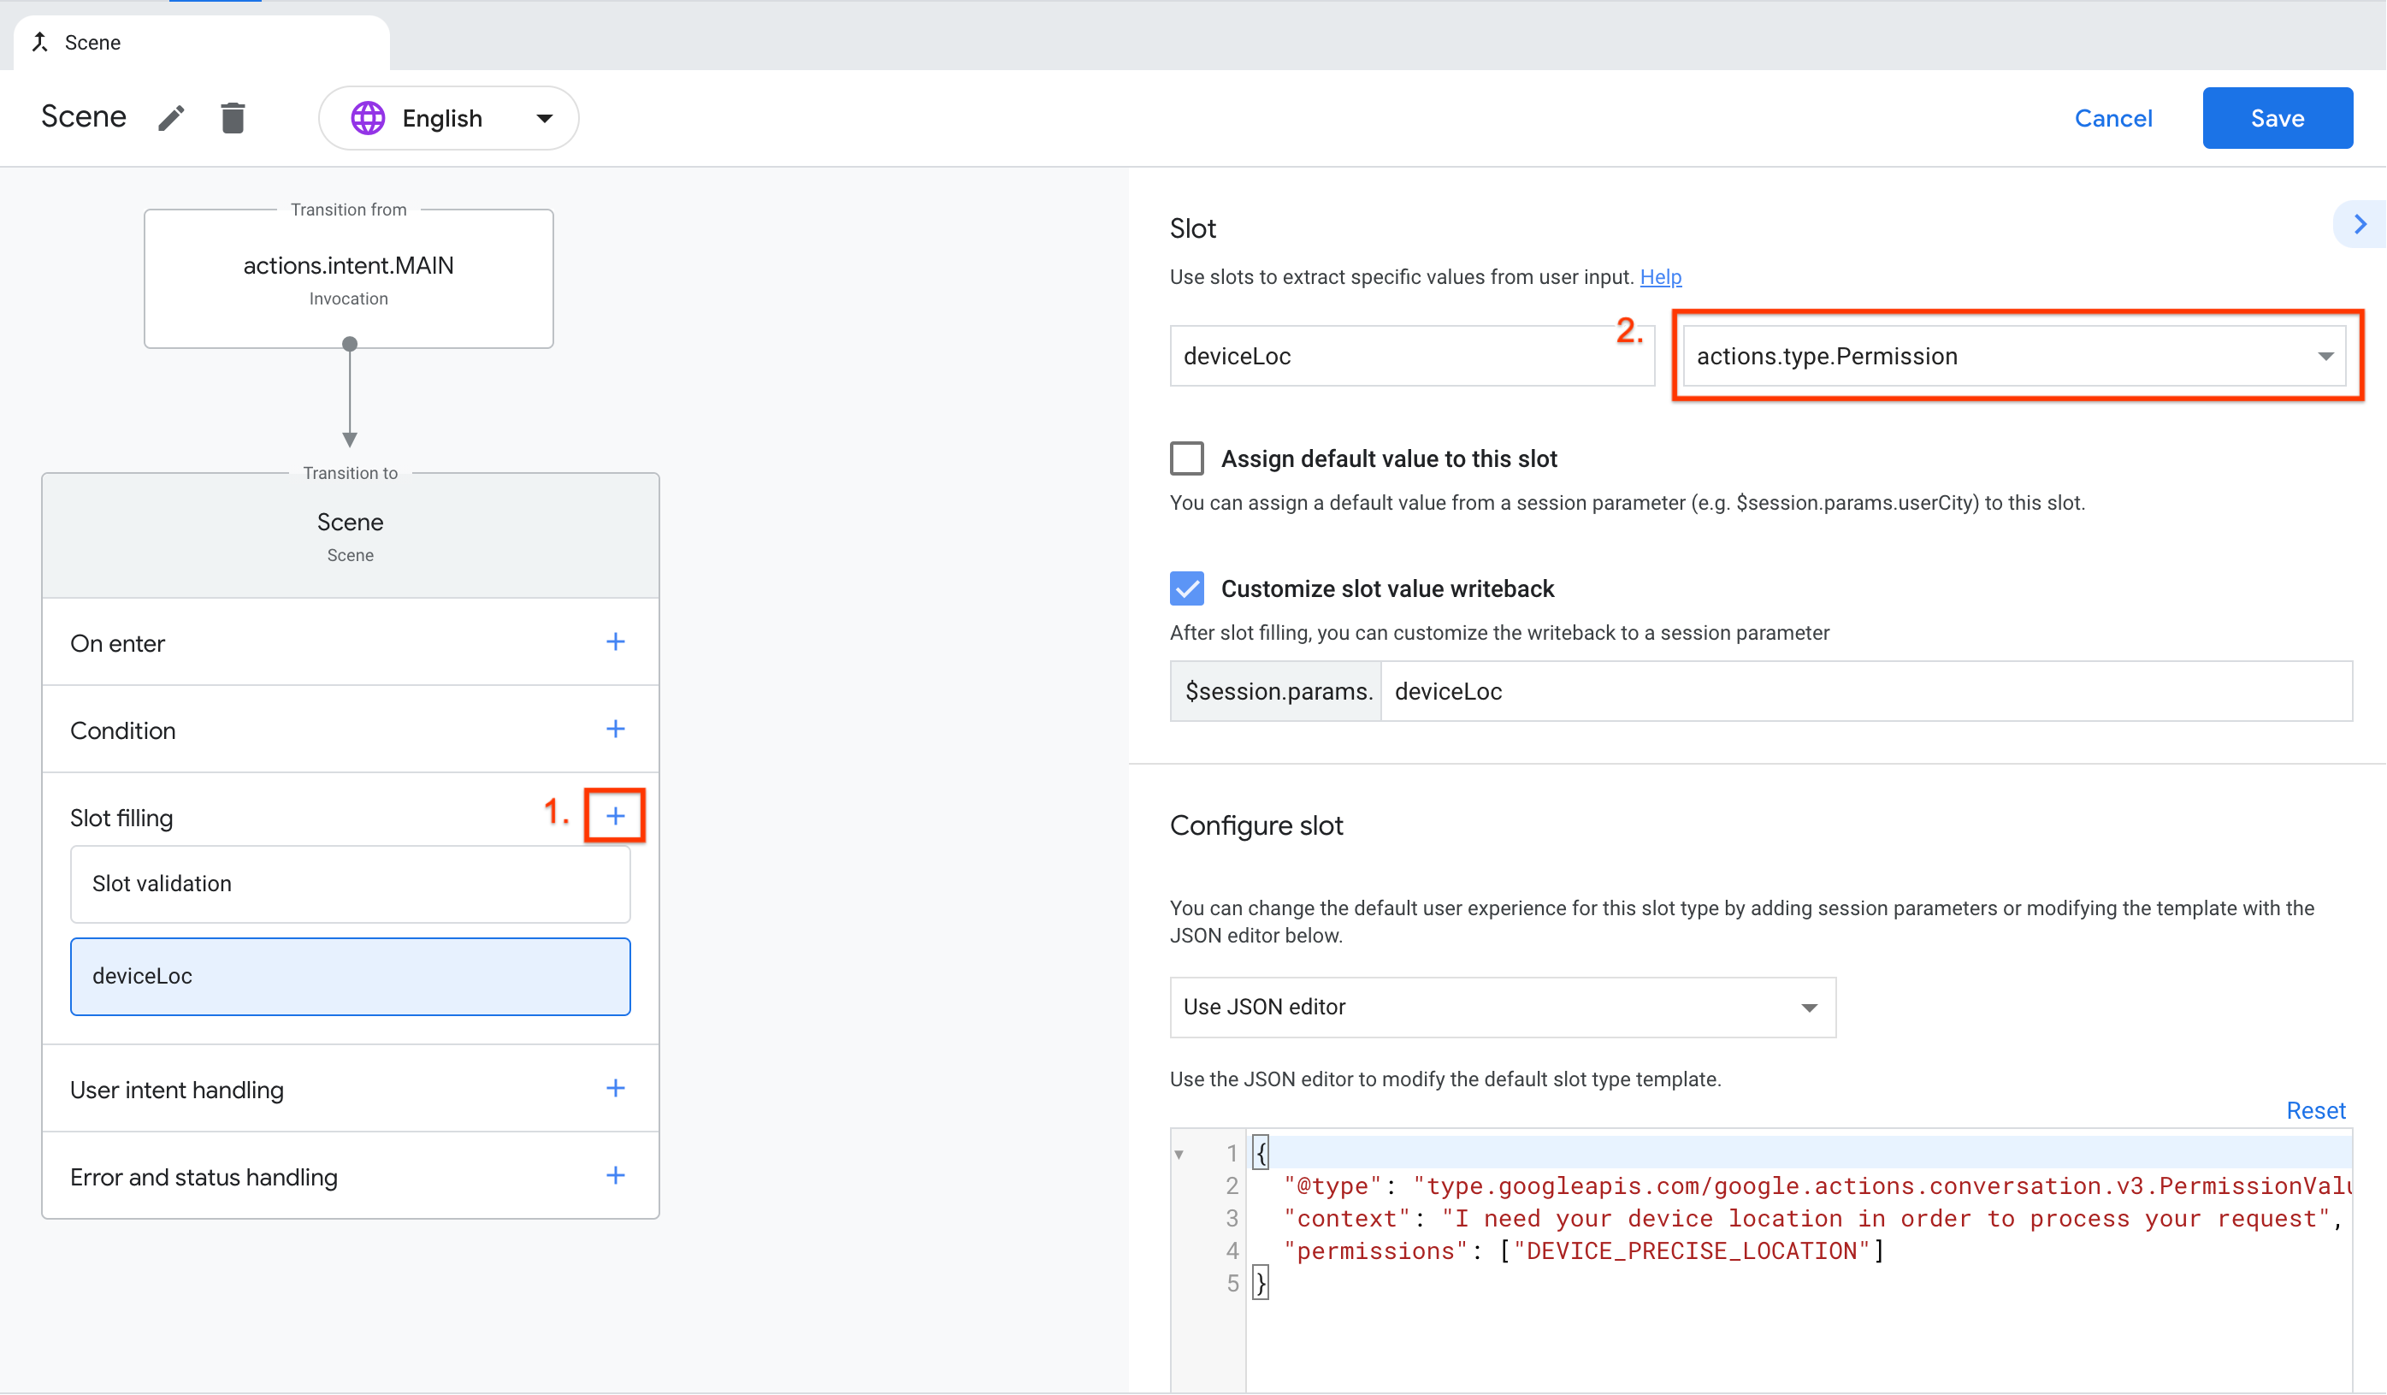Add a Condition with plus icon
The width and height of the screenshot is (2387, 1395).
(616, 730)
